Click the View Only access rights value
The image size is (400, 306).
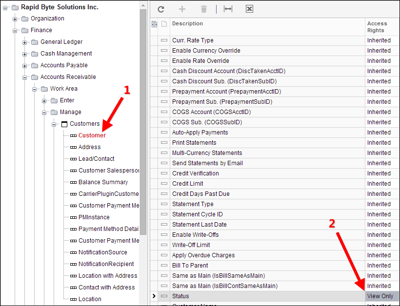(381, 296)
